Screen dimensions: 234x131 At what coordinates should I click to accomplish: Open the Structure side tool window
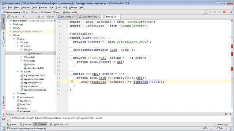coord(3,39)
